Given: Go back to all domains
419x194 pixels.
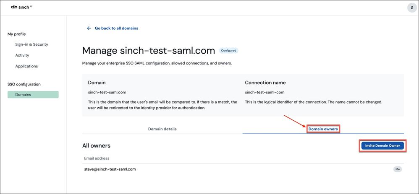Looking at the screenshot, I should [117, 28].
